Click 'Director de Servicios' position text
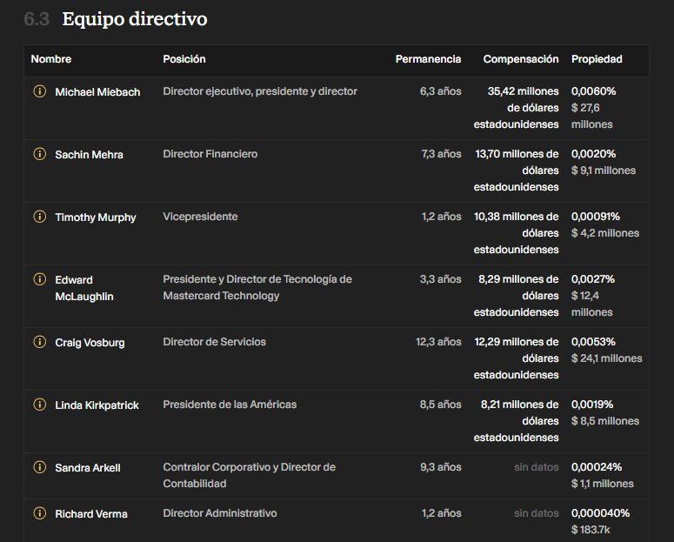The height and width of the screenshot is (542, 674). (215, 342)
